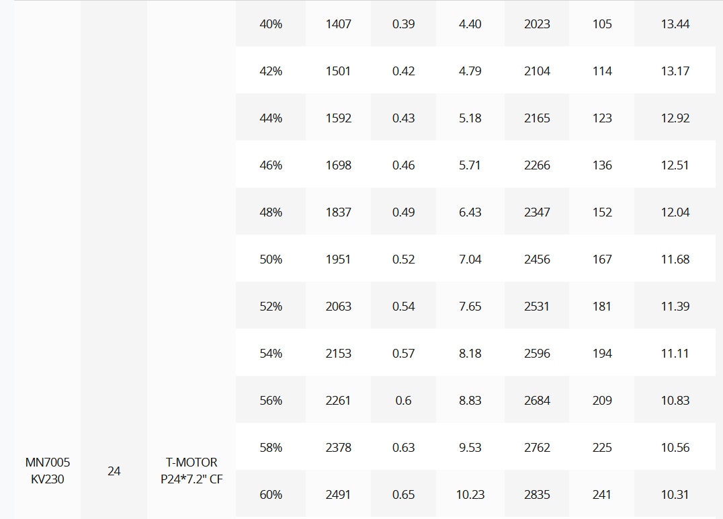
Task: Click efficiency value 13.44
Action: pyautogui.click(x=675, y=24)
